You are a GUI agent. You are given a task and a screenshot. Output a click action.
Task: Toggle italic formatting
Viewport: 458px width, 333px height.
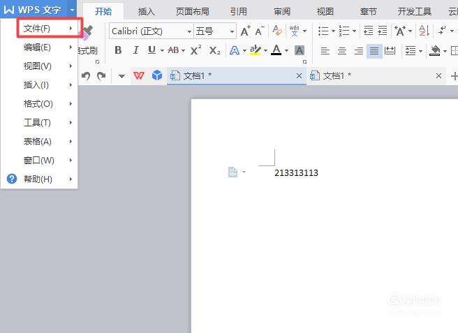(x=135, y=50)
